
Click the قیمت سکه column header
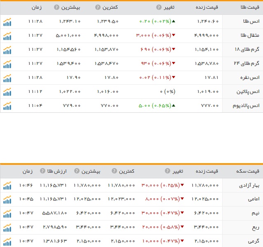(x=248, y=171)
